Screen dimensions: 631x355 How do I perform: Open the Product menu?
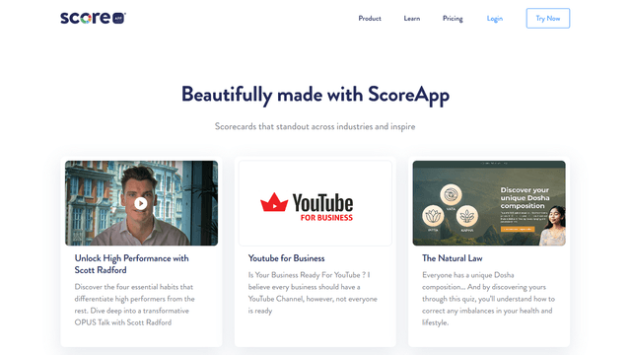point(370,19)
